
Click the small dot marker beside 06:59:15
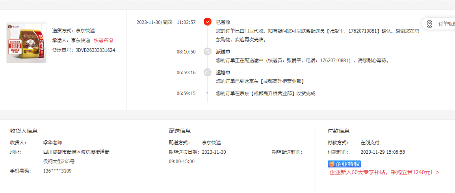tap(208, 93)
